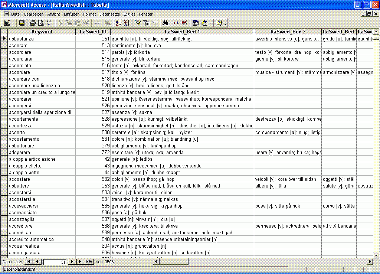This screenshot has height=274, width=380.
Task: Click the Undo arrow icon
Action: (97, 23)
